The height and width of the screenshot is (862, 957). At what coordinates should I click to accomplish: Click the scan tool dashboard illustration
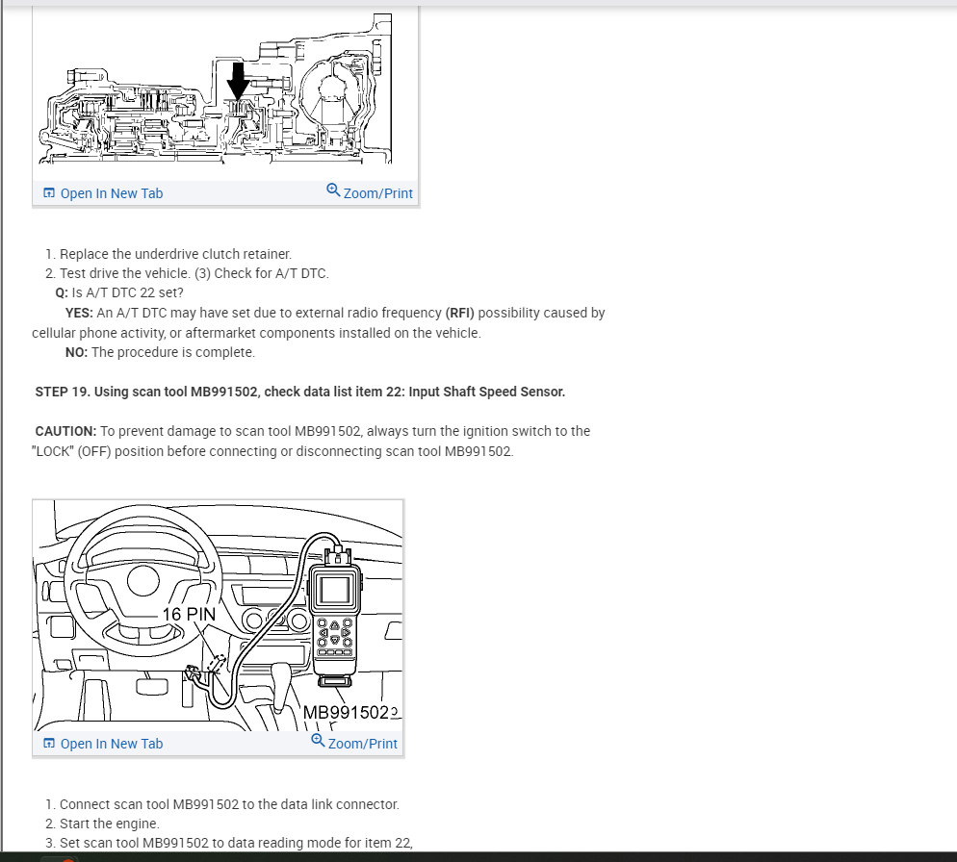(218, 616)
